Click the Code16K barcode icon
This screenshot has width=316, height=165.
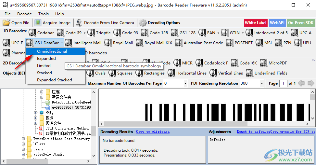[x=234, y=63]
